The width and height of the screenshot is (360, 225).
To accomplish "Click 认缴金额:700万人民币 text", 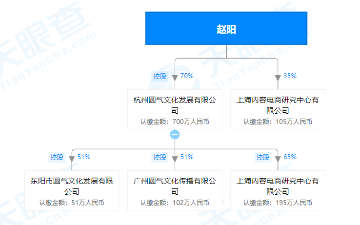I will [175, 122].
